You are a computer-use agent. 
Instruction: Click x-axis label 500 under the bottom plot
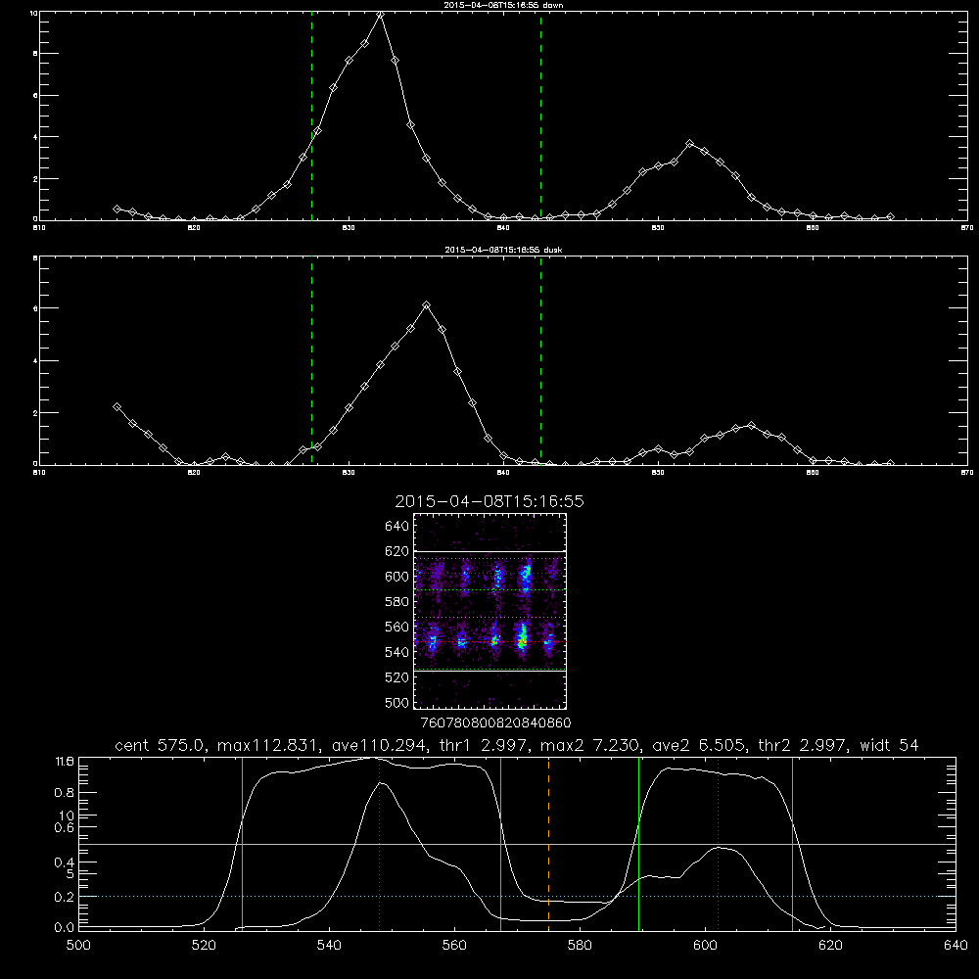tap(78, 946)
